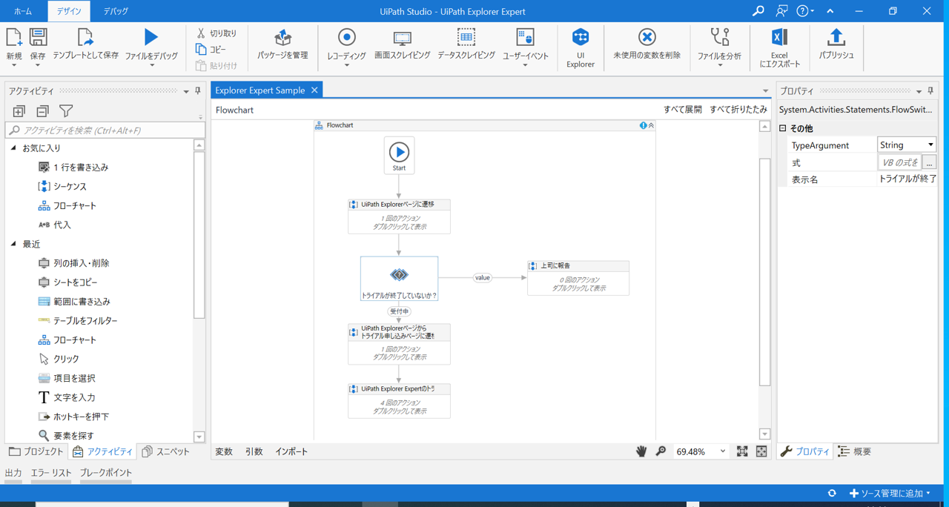Click fit to screen icon

(742, 451)
